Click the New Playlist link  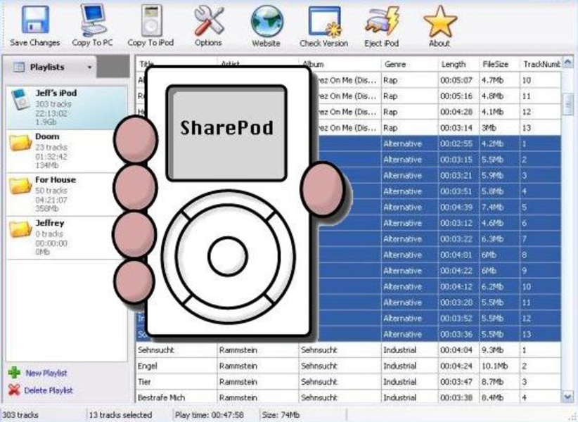46,373
